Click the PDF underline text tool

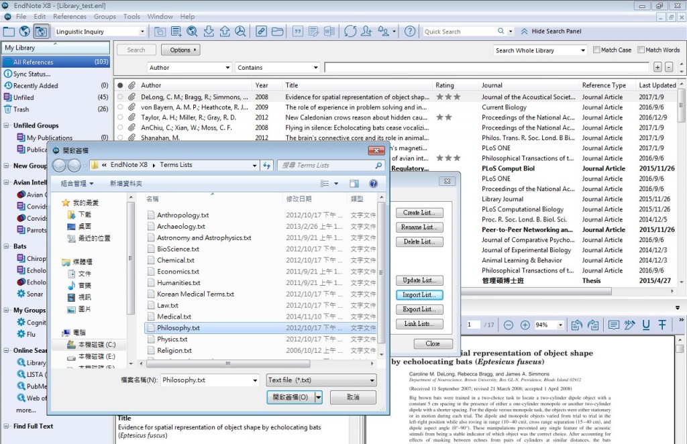[x=646, y=325]
